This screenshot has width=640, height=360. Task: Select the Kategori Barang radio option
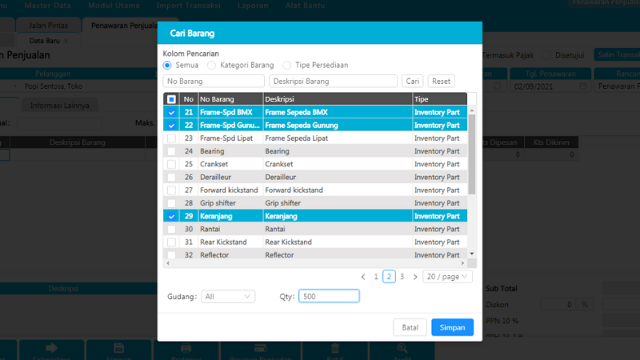(x=212, y=65)
